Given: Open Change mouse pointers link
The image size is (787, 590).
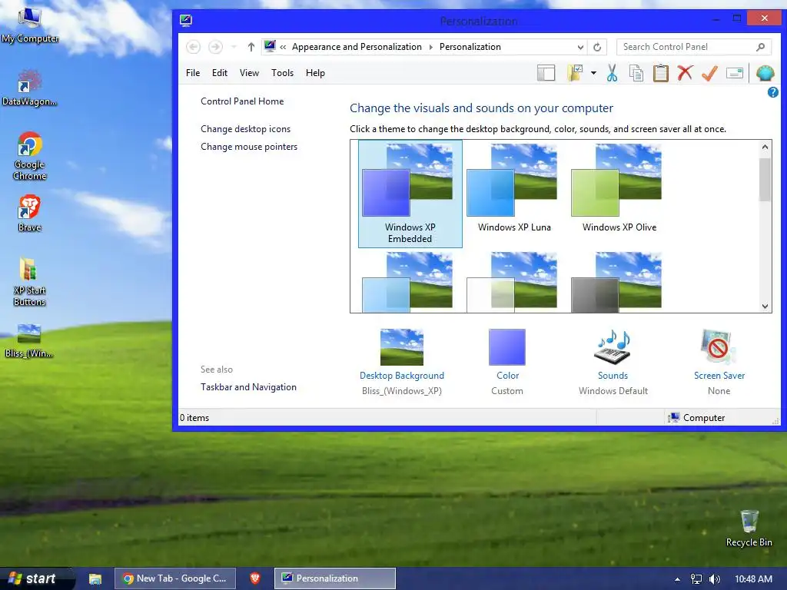Looking at the screenshot, I should [249, 147].
